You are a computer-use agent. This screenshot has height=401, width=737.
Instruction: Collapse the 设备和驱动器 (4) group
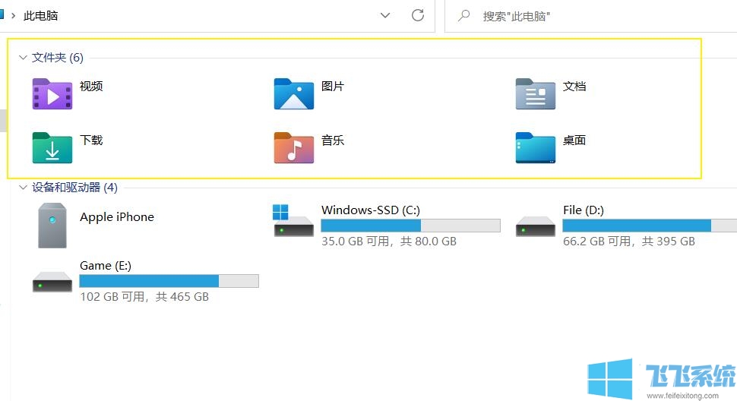23,188
